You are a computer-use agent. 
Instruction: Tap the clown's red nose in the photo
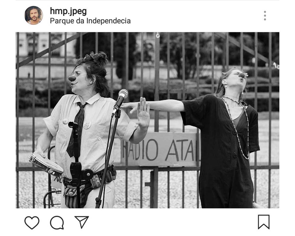click(72, 78)
